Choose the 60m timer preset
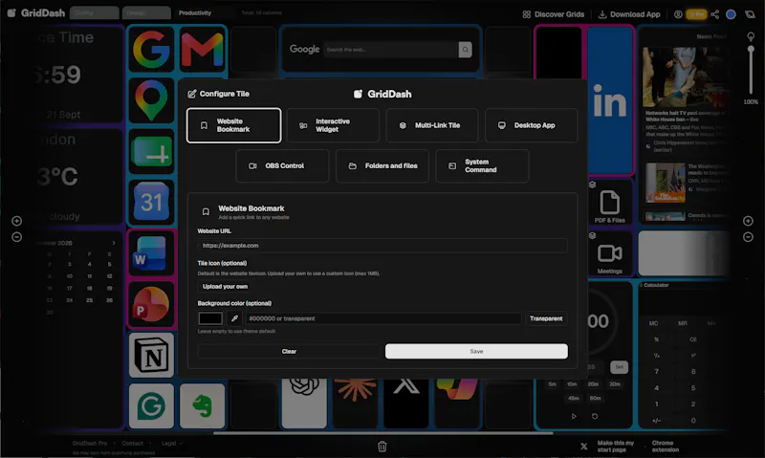The height and width of the screenshot is (458, 765). tap(595, 398)
